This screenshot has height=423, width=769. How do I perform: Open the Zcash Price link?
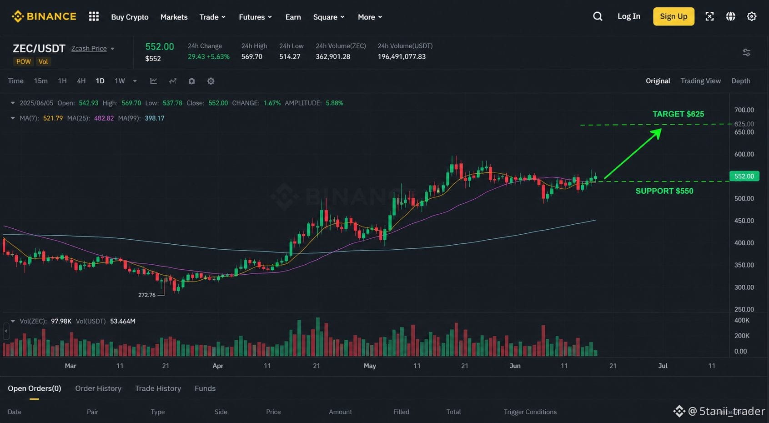click(89, 49)
